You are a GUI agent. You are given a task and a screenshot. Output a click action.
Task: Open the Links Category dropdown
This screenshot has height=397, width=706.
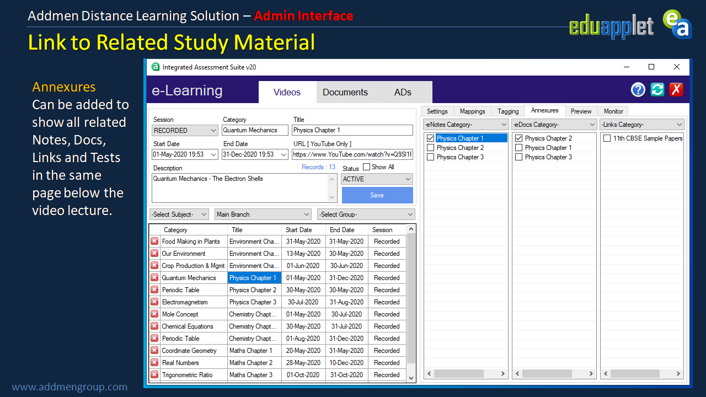[x=642, y=125]
